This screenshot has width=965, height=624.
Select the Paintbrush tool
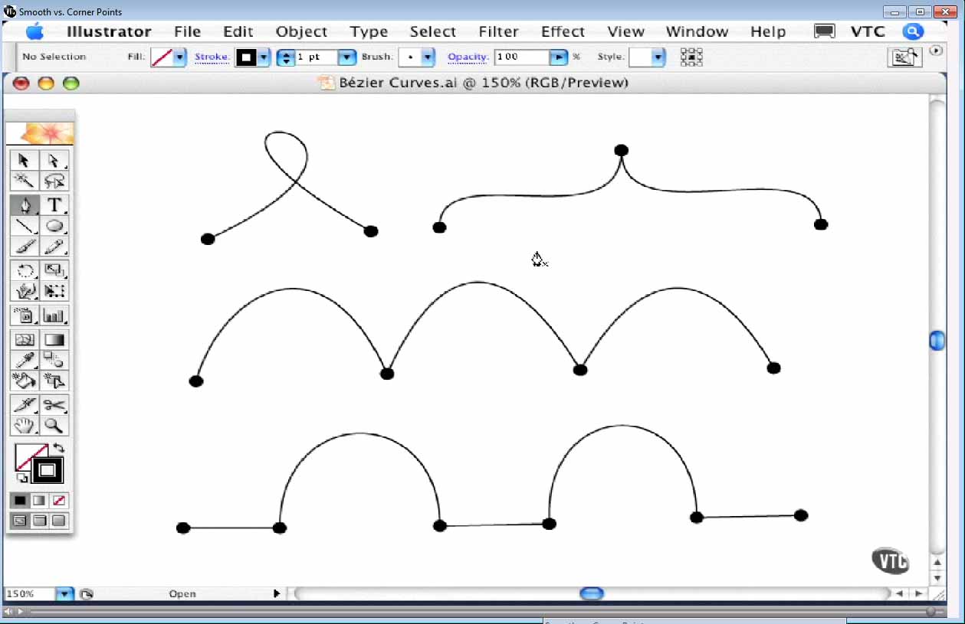25,247
